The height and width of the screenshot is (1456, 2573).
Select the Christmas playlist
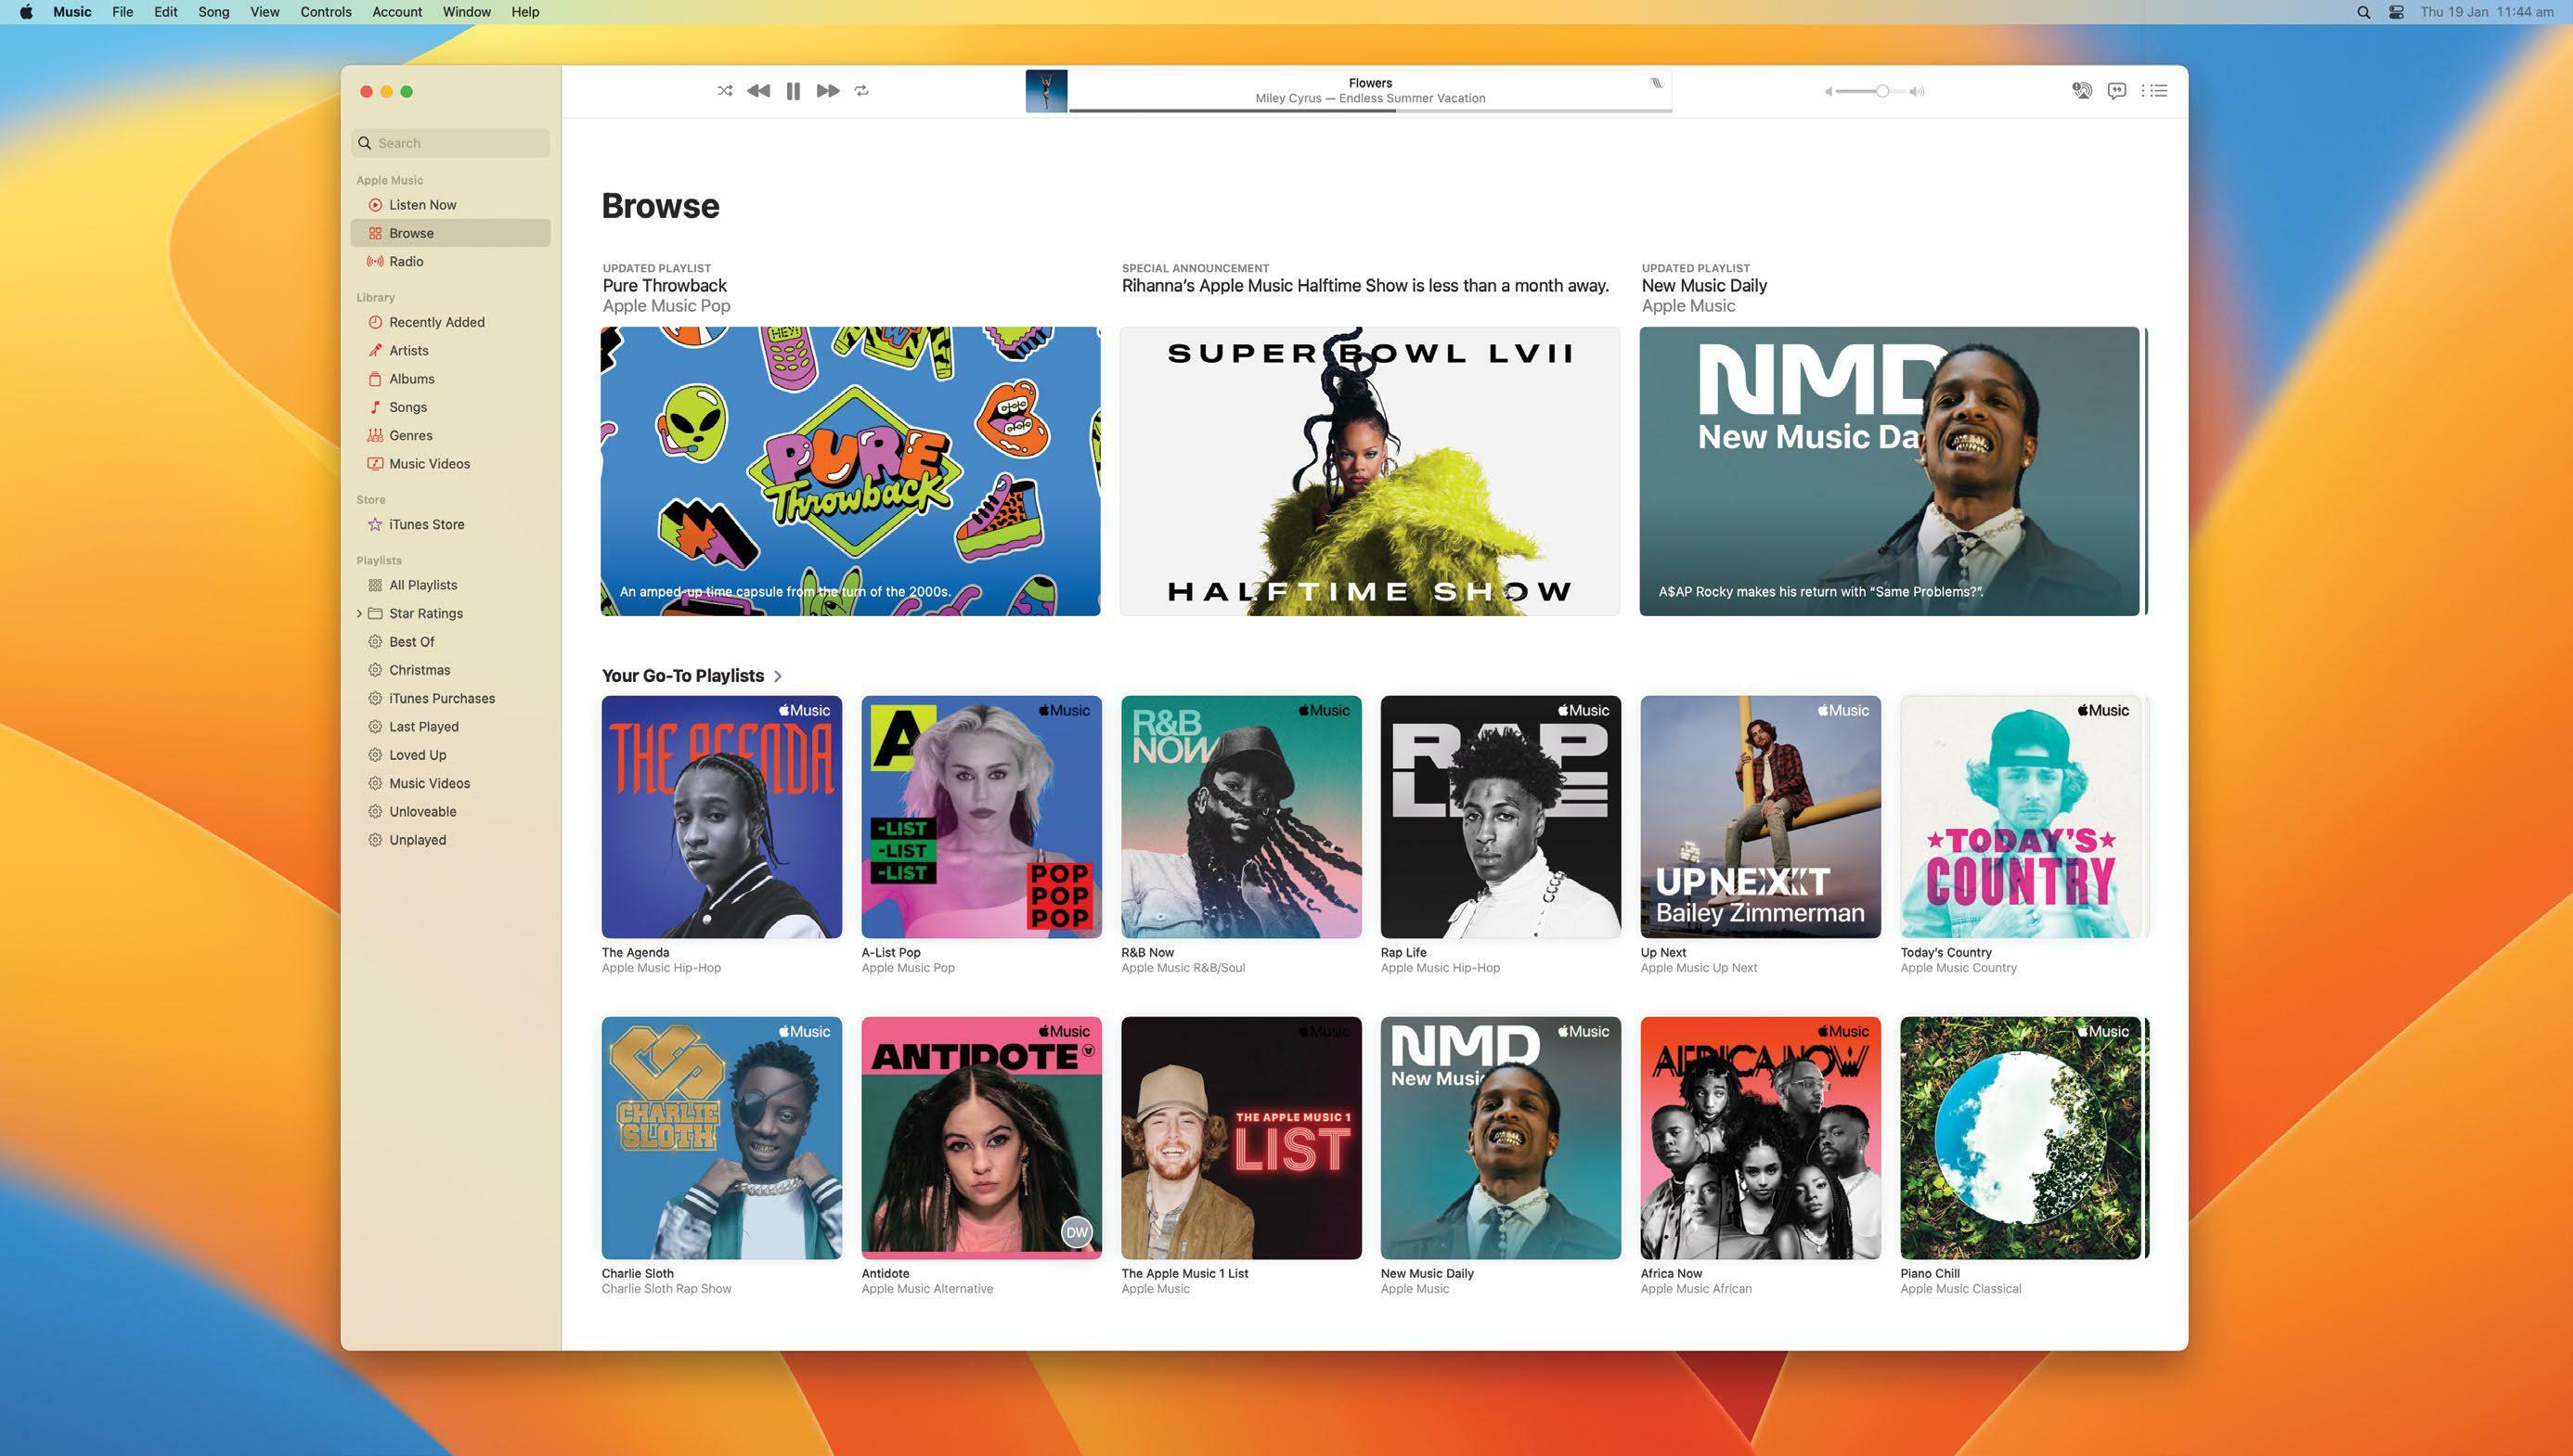(450, 670)
